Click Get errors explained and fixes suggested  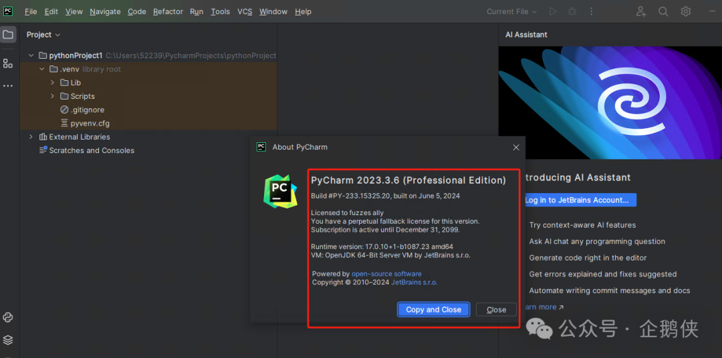(x=603, y=275)
